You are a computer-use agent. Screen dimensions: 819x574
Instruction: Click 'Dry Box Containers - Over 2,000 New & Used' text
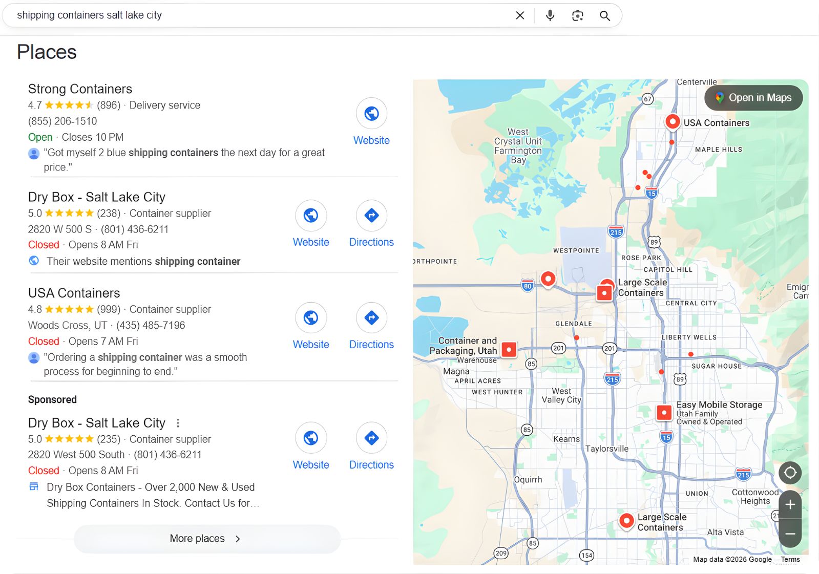(151, 487)
